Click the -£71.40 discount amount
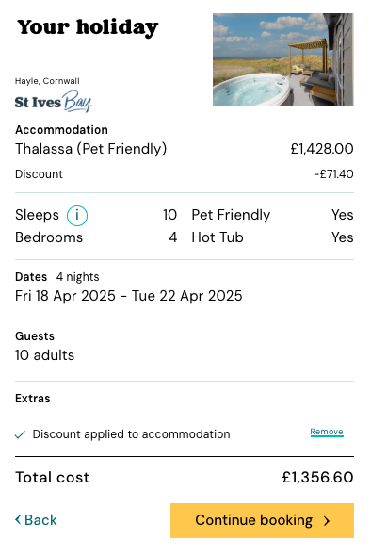 (333, 174)
